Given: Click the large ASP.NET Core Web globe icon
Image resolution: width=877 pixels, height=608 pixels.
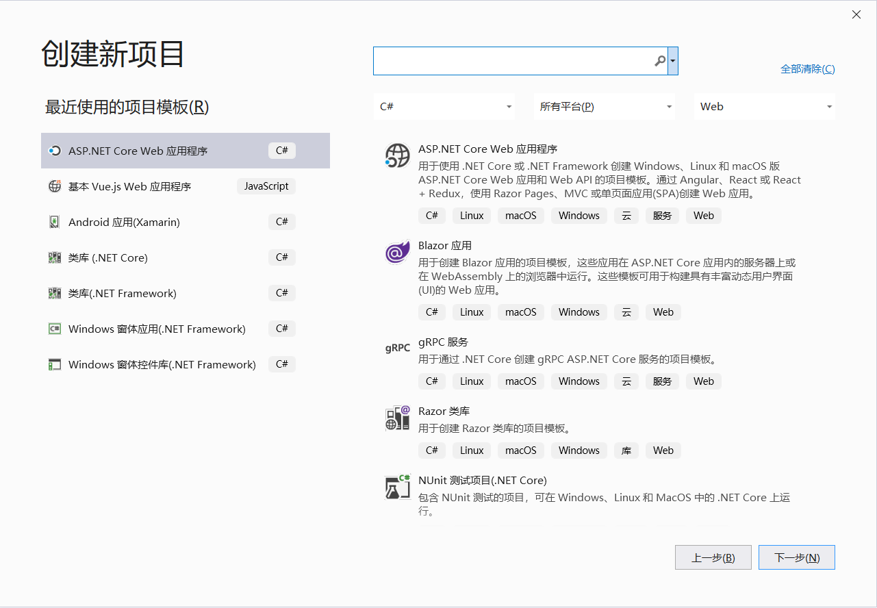Looking at the screenshot, I should 398,156.
